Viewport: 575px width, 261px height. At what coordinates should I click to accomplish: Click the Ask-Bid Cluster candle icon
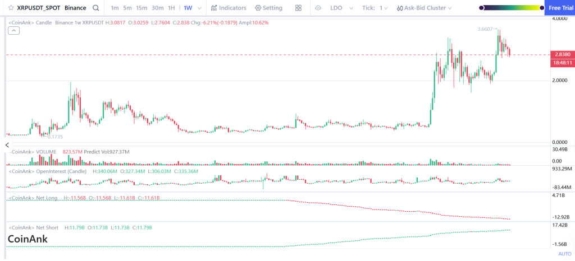(x=400, y=8)
